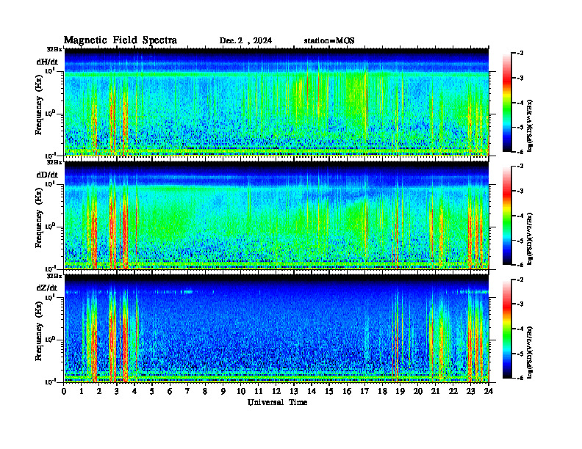This screenshot has height=449, width=582.
Task: Click the color scale bar beside dD/dt panel
Action: 507,216
